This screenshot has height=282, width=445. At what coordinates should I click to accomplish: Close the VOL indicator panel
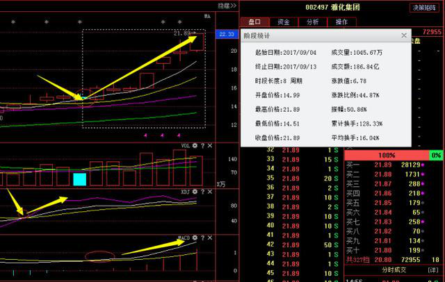coord(211,146)
